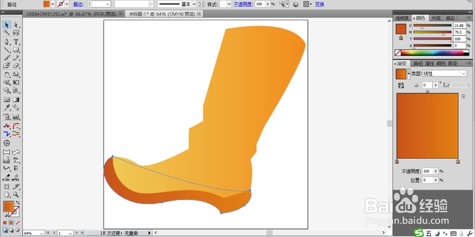475x237 pixels.
Task: Select the Symbol Sprayer tool
Action: pos(6,117)
